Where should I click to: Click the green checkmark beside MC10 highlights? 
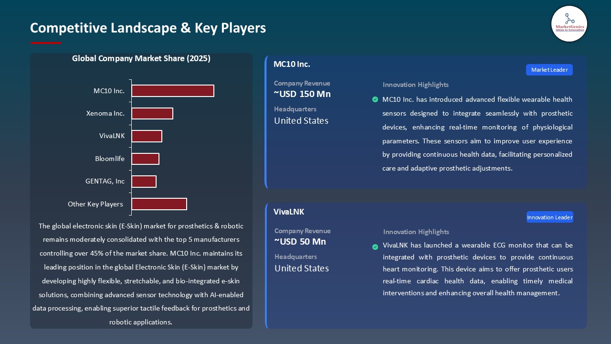375,99
